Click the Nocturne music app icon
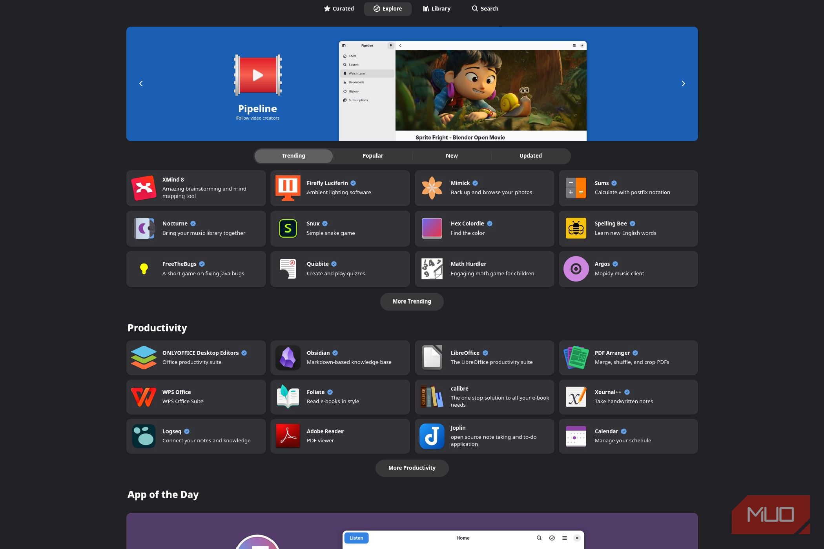824x549 pixels. pyautogui.click(x=144, y=228)
